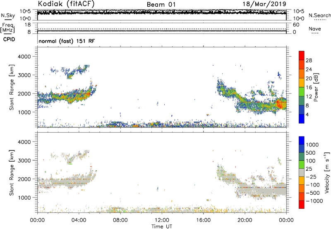Click the "Slant Range [km]" label of velocity panel
Image resolution: width=331 pixels, height=229 pixels.
pyautogui.click(x=12, y=172)
